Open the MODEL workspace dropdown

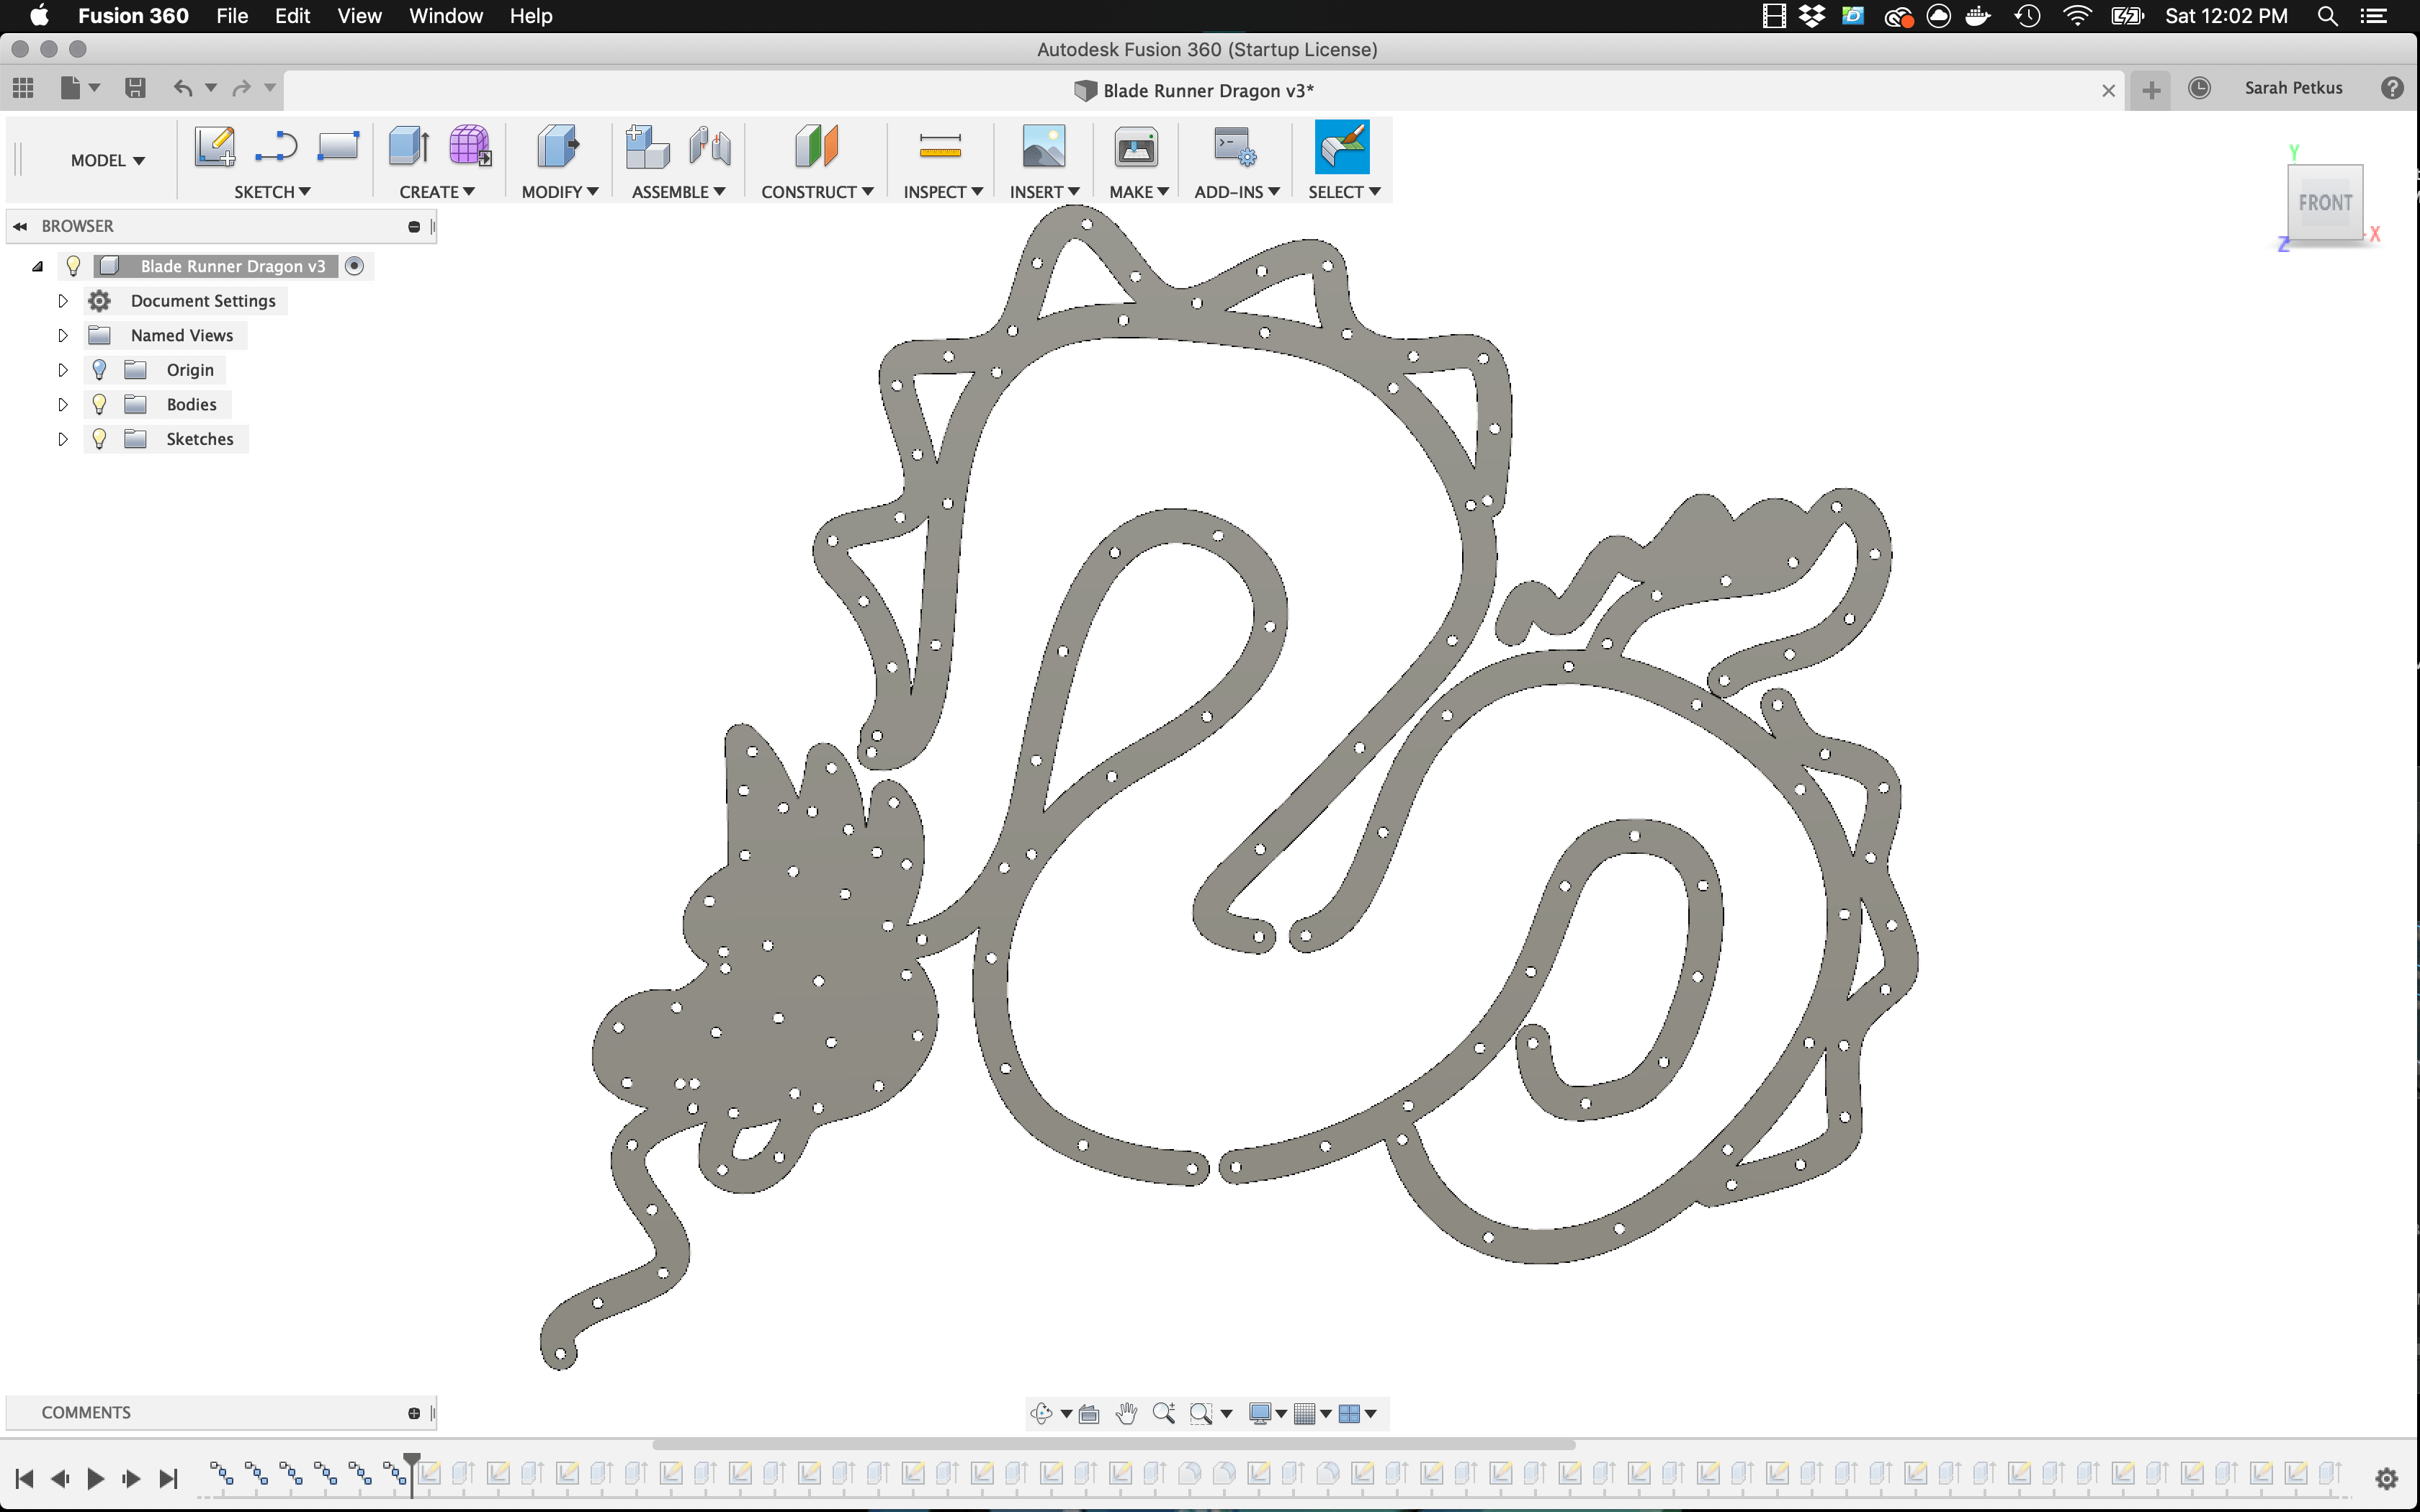click(107, 160)
